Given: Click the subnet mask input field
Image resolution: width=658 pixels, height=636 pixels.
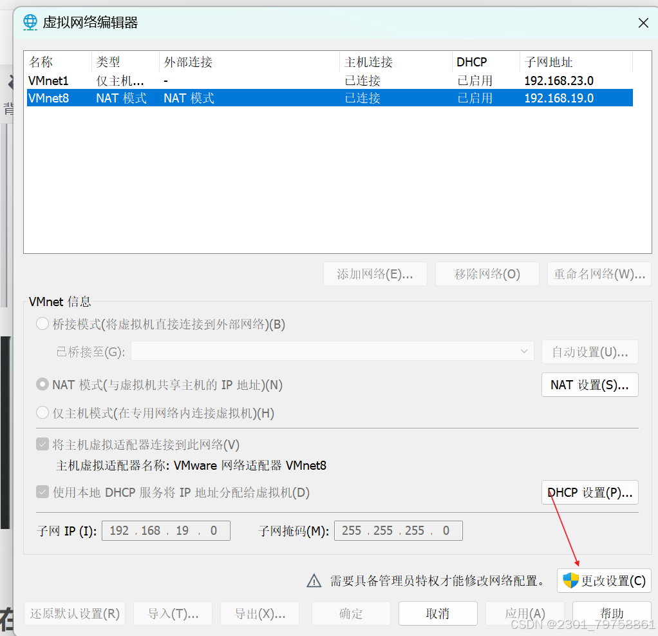Looking at the screenshot, I should coord(399,530).
